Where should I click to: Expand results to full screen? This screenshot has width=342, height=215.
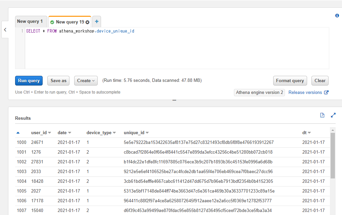333,115
